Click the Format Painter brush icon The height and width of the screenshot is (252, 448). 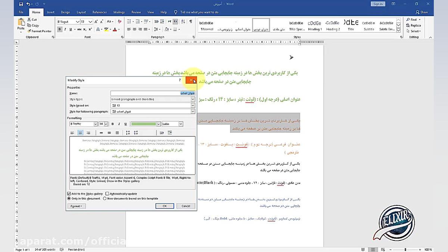(29, 31)
